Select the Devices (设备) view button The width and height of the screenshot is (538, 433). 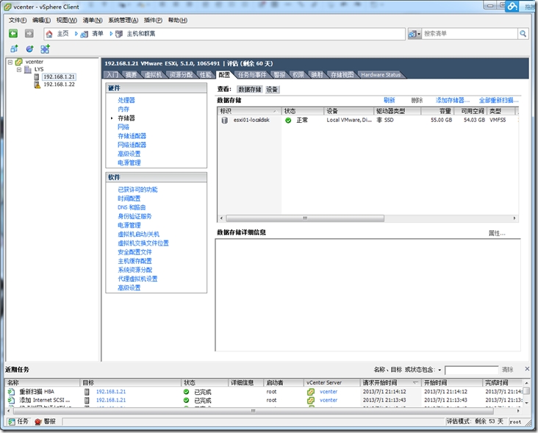pos(272,90)
